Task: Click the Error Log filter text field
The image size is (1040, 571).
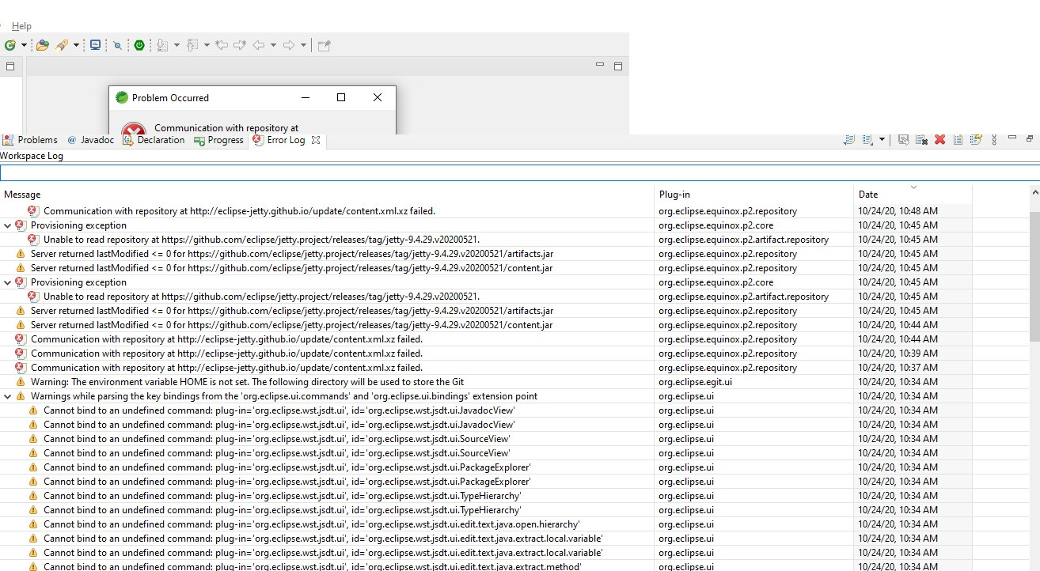Action: (520, 173)
